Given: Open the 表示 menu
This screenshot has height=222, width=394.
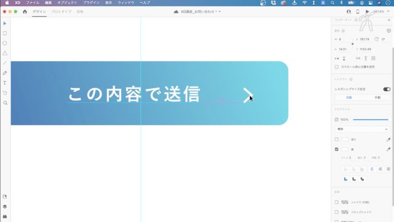Looking at the screenshot, I should pyautogui.click(x=108, y=2).
